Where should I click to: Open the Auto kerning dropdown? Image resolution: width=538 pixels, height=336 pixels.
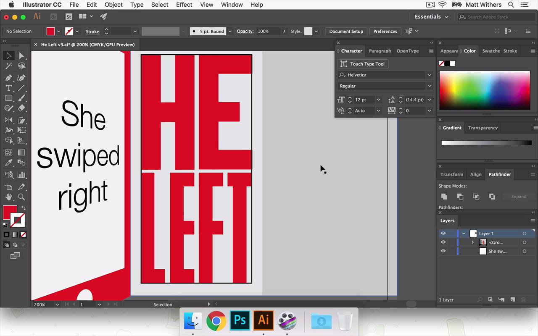coord(378,110)
